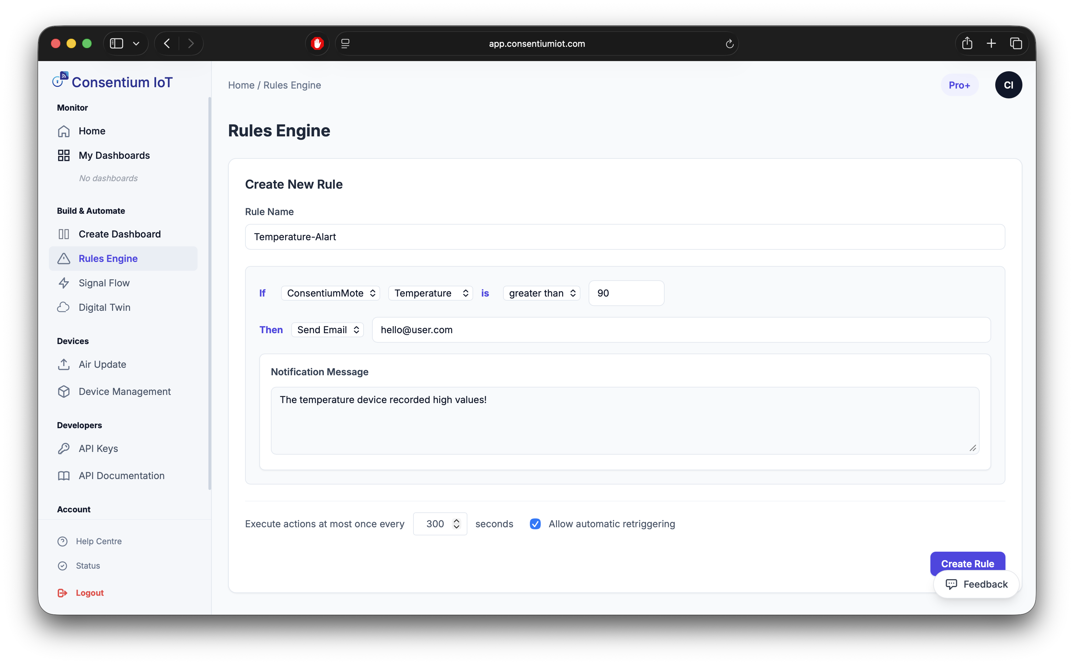Screen dimensions: 1074x665
Task: Click the sidebar vertical scrollbar
Action: (x=209, y=293)
